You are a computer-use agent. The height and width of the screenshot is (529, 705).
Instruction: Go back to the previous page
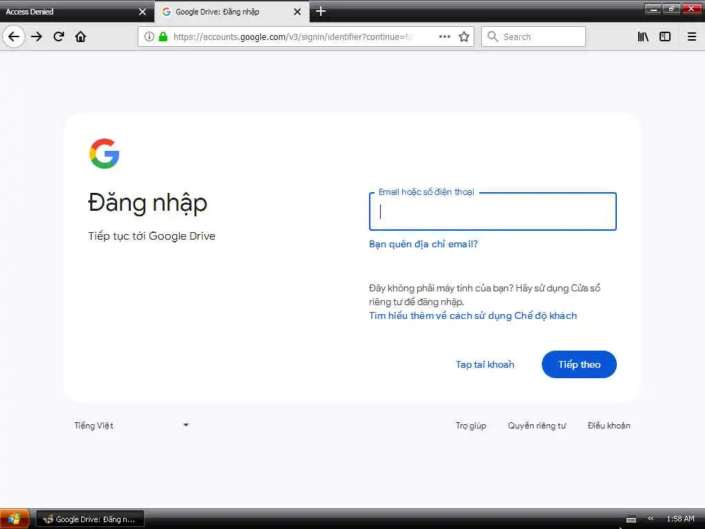tap(14, 37)
